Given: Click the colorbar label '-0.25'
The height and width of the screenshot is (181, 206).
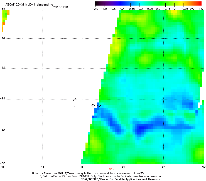Looking at the screenshot, I should (x=149, y=9).
